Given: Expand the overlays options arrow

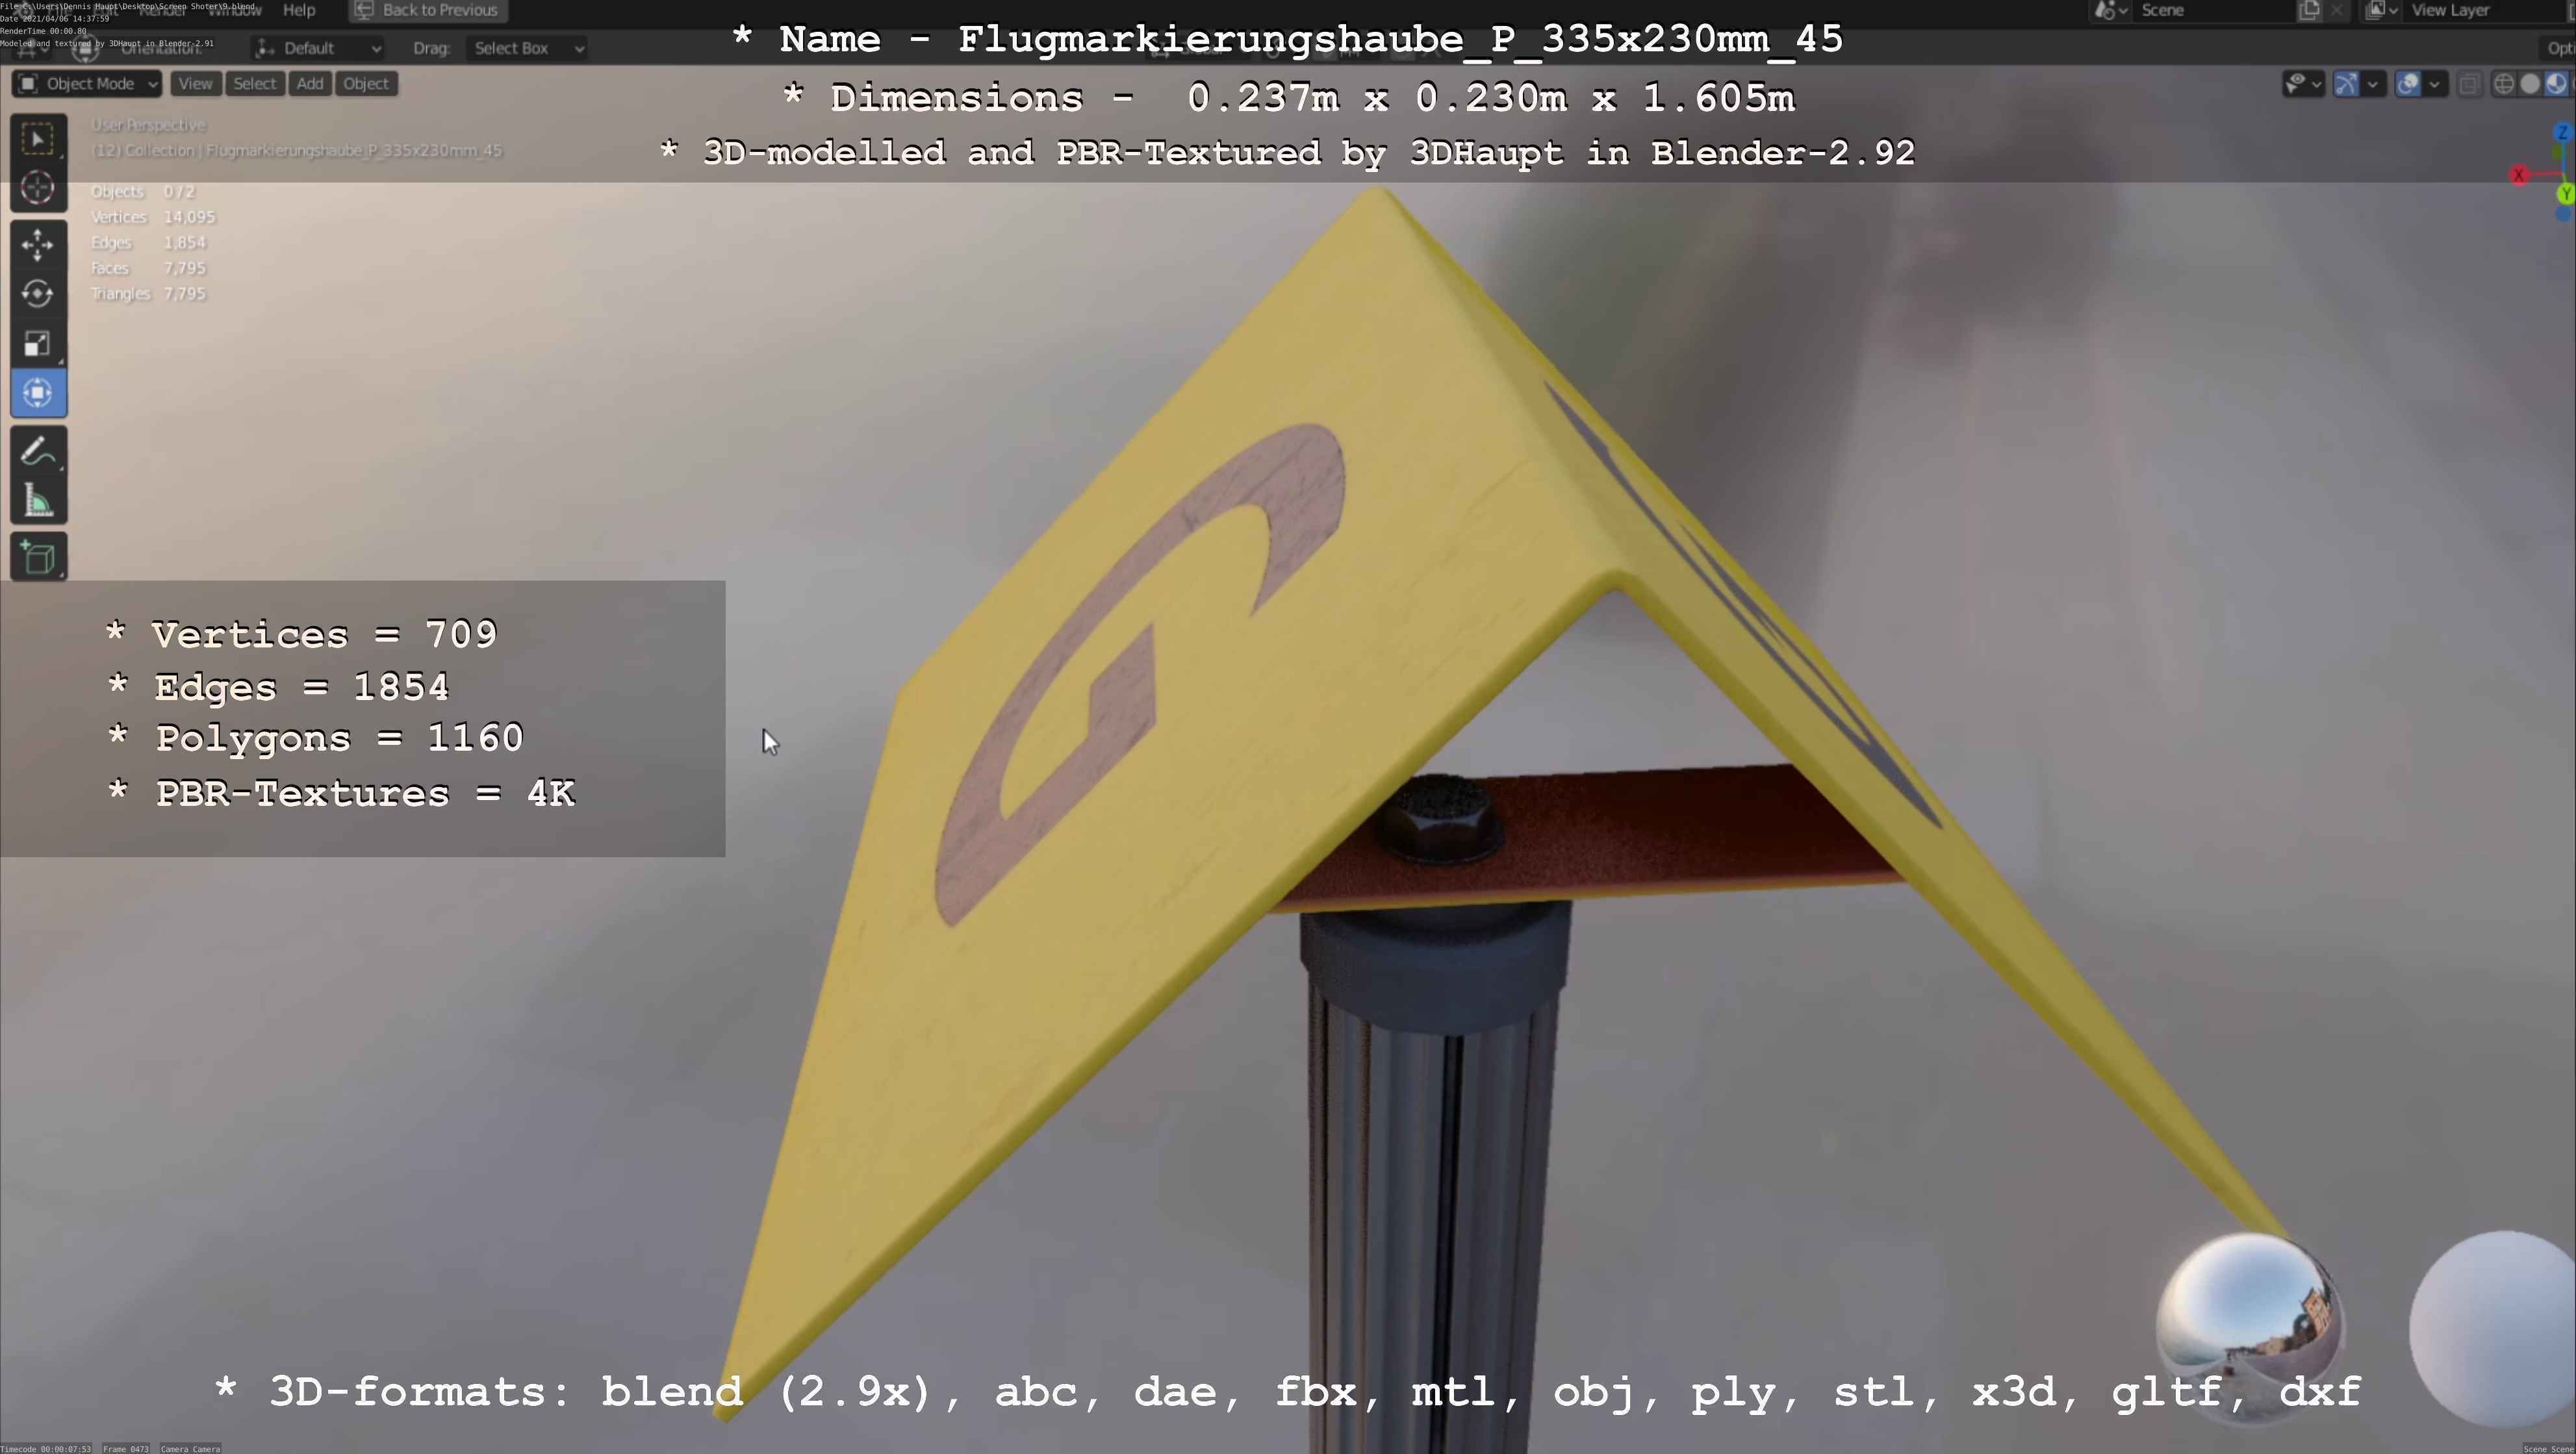Looking at the screenshot, I should tap(2435, 84).
